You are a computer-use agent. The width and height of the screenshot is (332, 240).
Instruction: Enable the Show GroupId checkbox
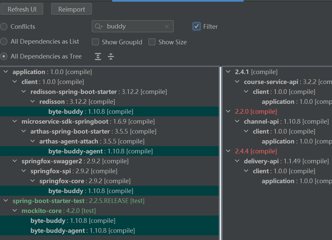95,42
